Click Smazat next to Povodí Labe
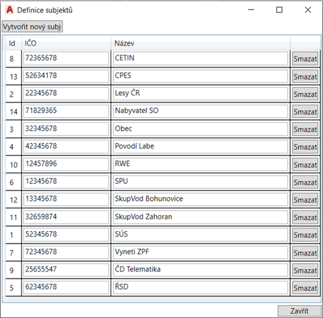This screenshot has width=323, height=318. (305, 147)
